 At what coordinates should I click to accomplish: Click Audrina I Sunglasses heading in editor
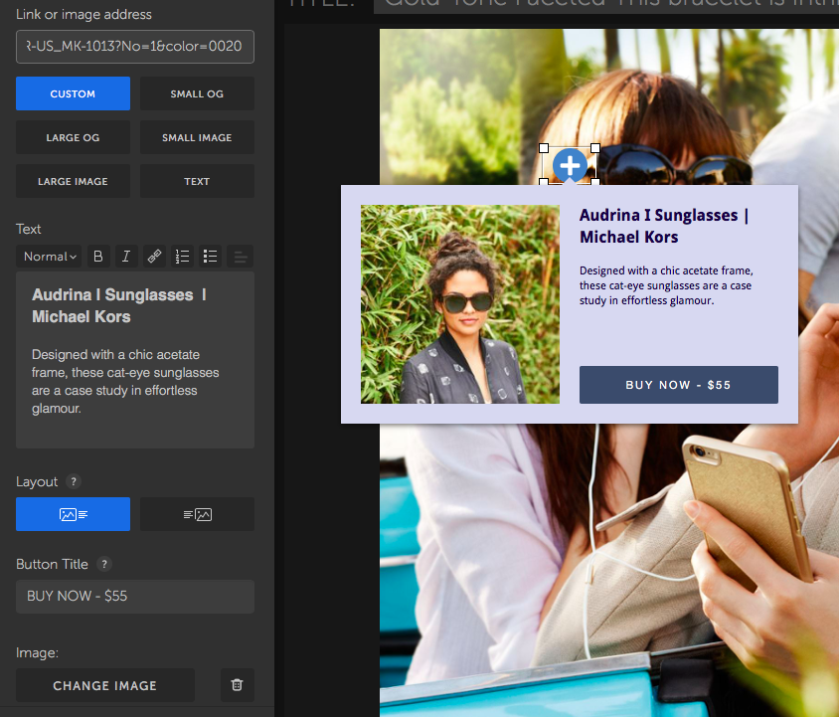pos(119,305)
